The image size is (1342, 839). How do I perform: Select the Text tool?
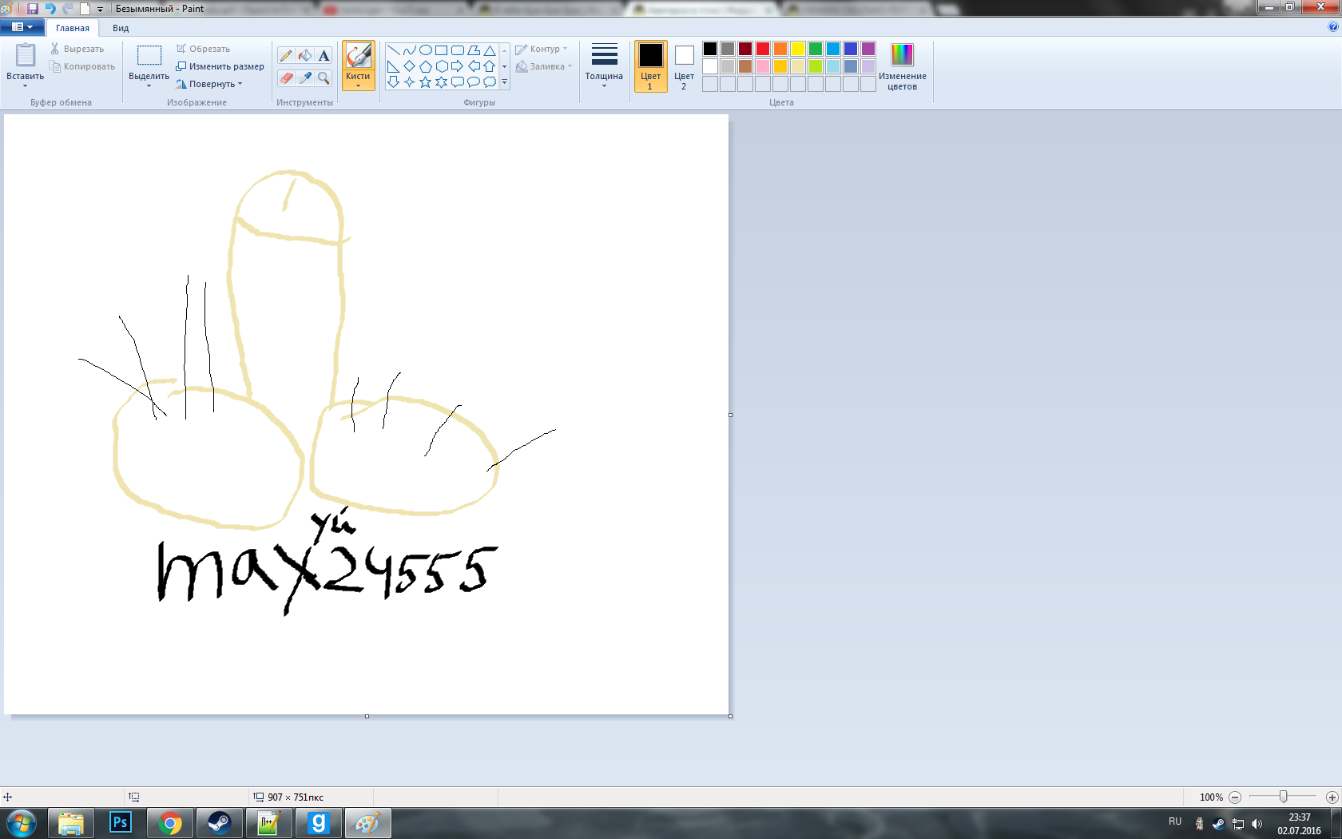pyautogui.click(x=324, y=56)
